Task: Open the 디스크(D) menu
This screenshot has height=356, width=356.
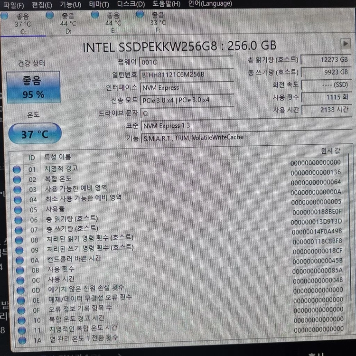Action: tap(131, 4)
